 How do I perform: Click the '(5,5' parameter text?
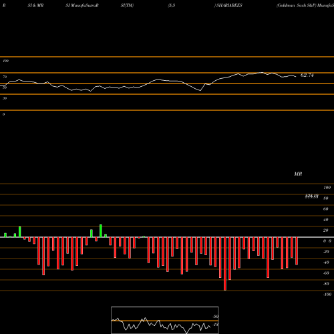tap(172, 5)
